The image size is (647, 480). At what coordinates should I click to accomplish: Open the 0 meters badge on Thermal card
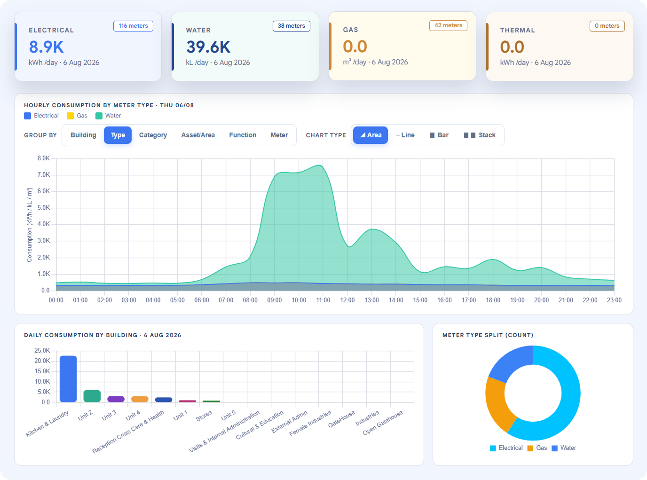(607, 26)
